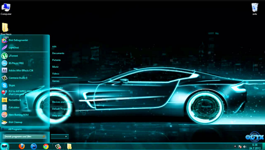Open Action Center flag in system tray
Screen dimensions: 265x150
(x=240, y=147)
